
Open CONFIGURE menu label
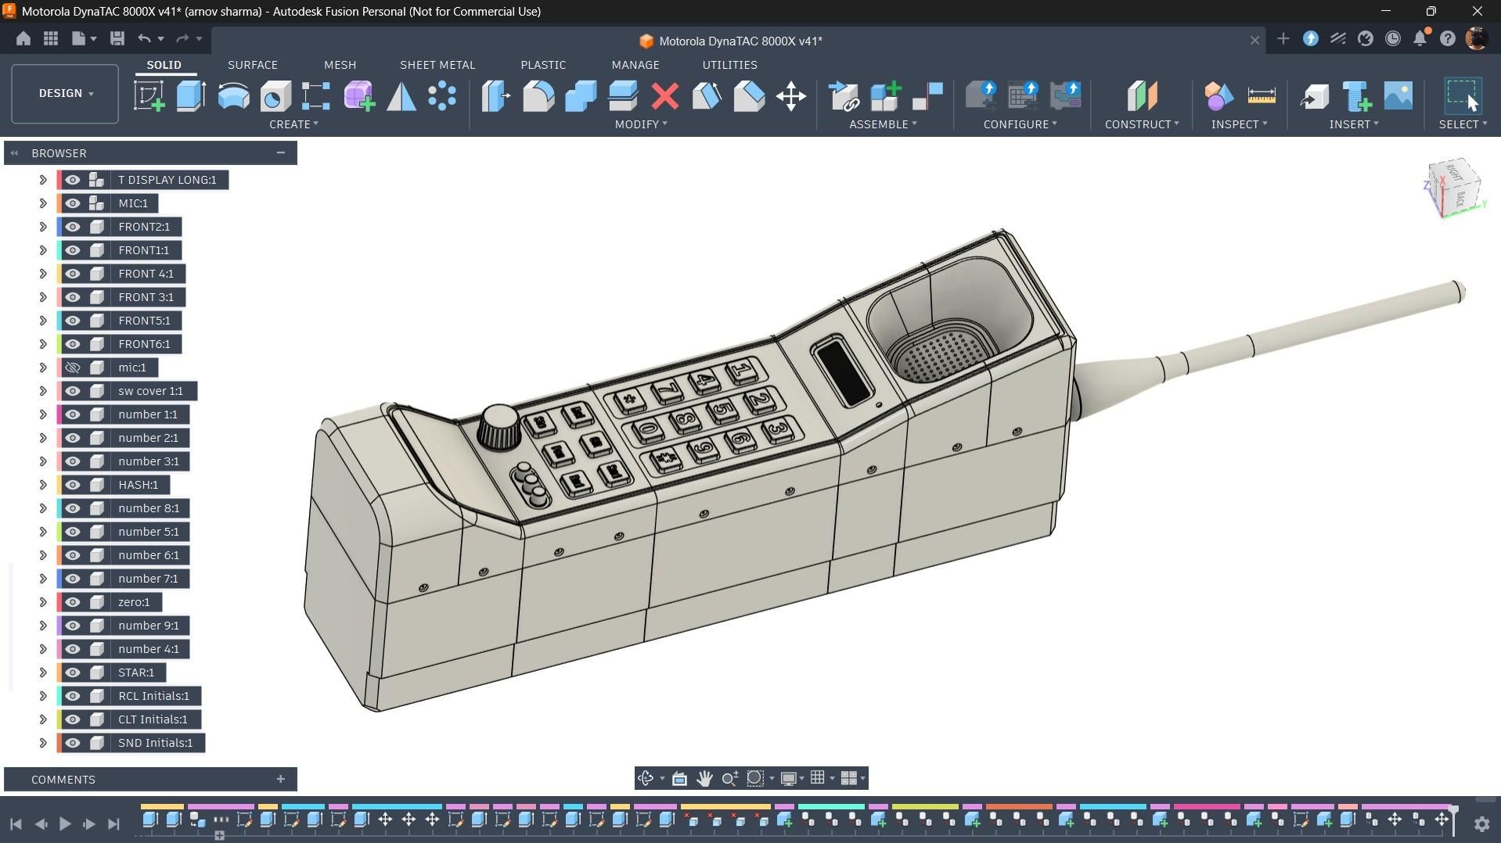(x=1020, y=124)
